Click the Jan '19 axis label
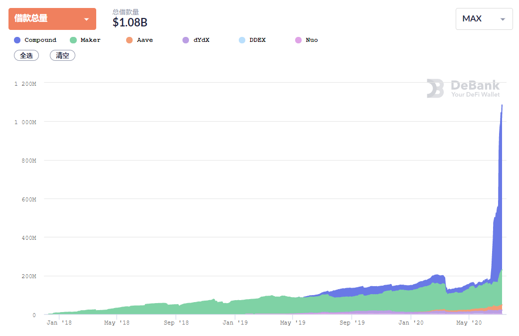Viewport: 519px width, 336px height. pyautogui.click(x=235, y=323)
